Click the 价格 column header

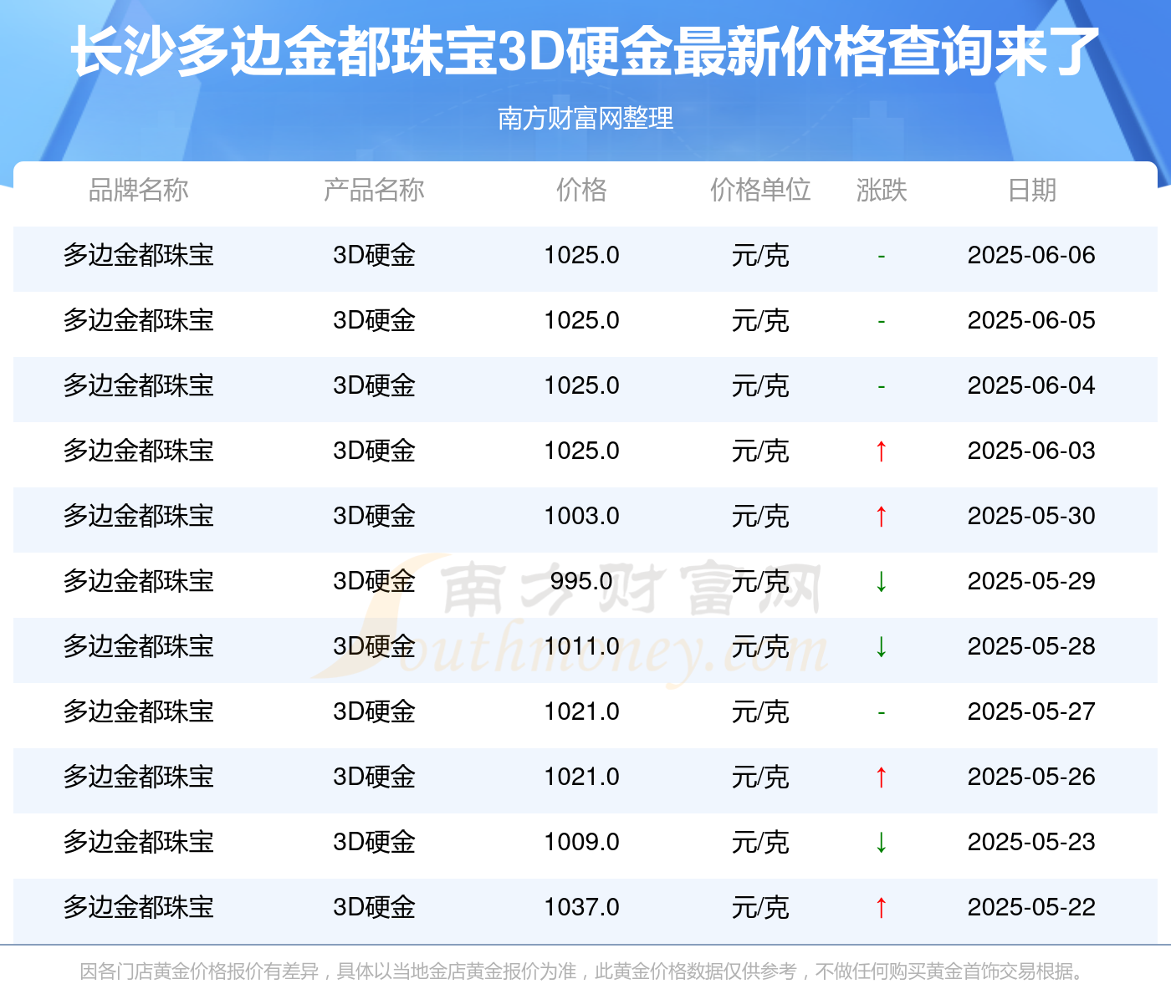(x=581, y=190)
